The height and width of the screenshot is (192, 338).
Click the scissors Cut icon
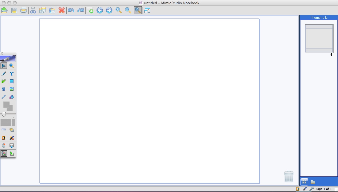(33, 10)
